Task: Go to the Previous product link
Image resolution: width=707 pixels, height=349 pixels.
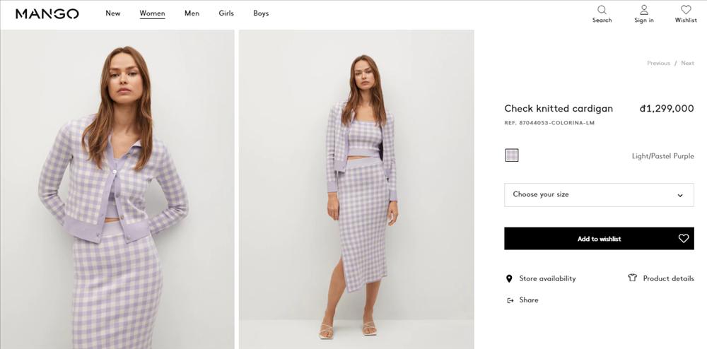Action: (x=658, y=64)
